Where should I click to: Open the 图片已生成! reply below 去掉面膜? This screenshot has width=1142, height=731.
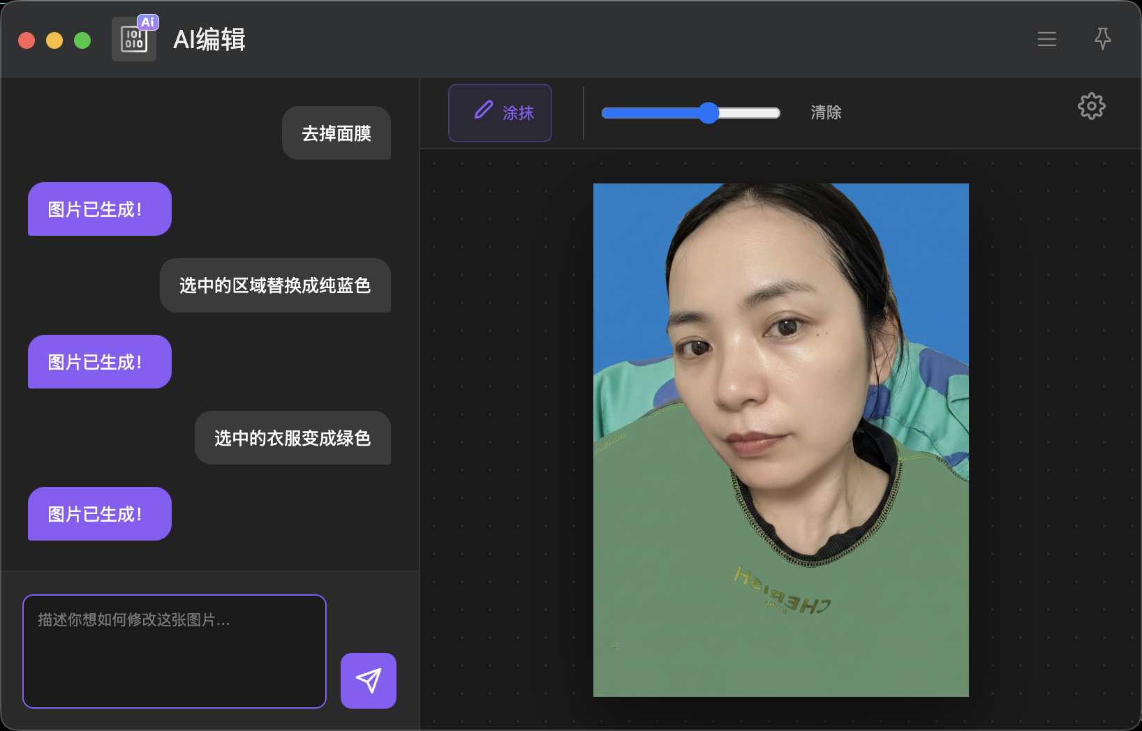coord(99,209)
